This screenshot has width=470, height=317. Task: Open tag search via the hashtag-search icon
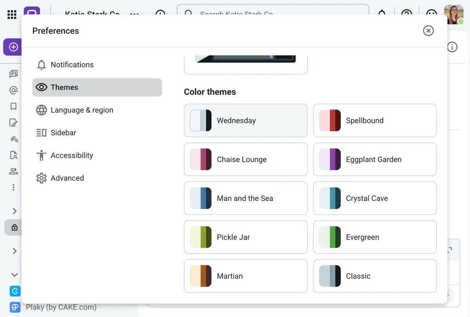point(13,139)
